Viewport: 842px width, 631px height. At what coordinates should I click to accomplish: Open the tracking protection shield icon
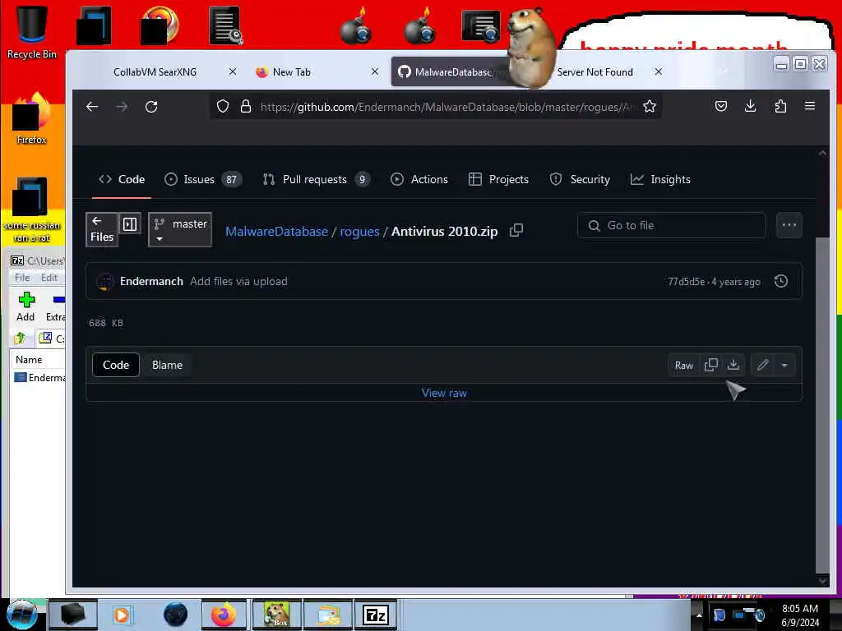point(222,106)
